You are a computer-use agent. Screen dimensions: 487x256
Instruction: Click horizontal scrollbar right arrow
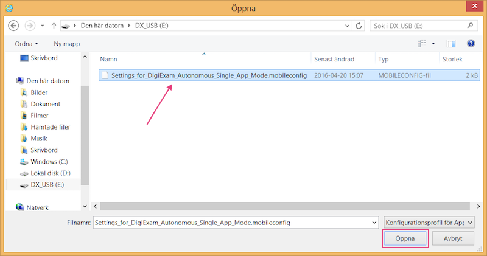pyautogui.click(x=478, y=206)
